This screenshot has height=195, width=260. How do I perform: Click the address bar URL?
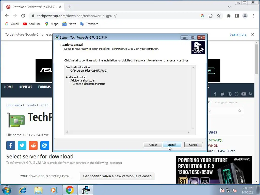tap(77, 16)
